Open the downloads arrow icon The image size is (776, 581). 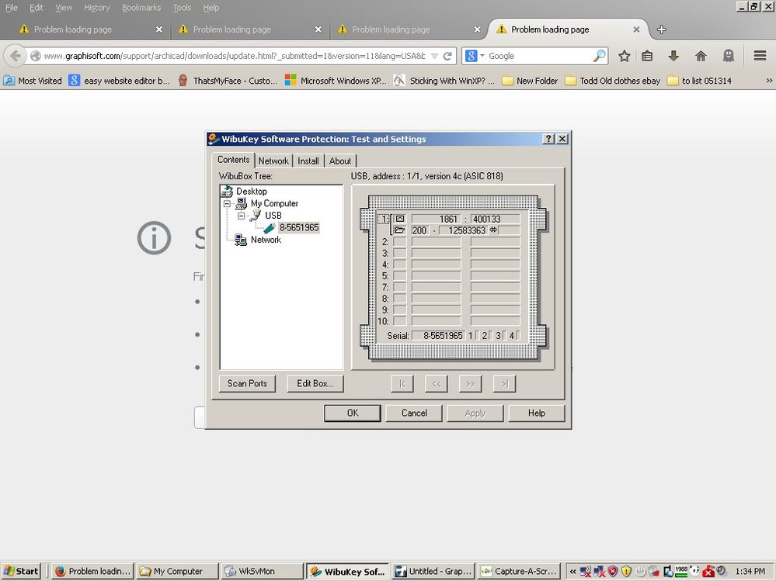tap(673, 56)
